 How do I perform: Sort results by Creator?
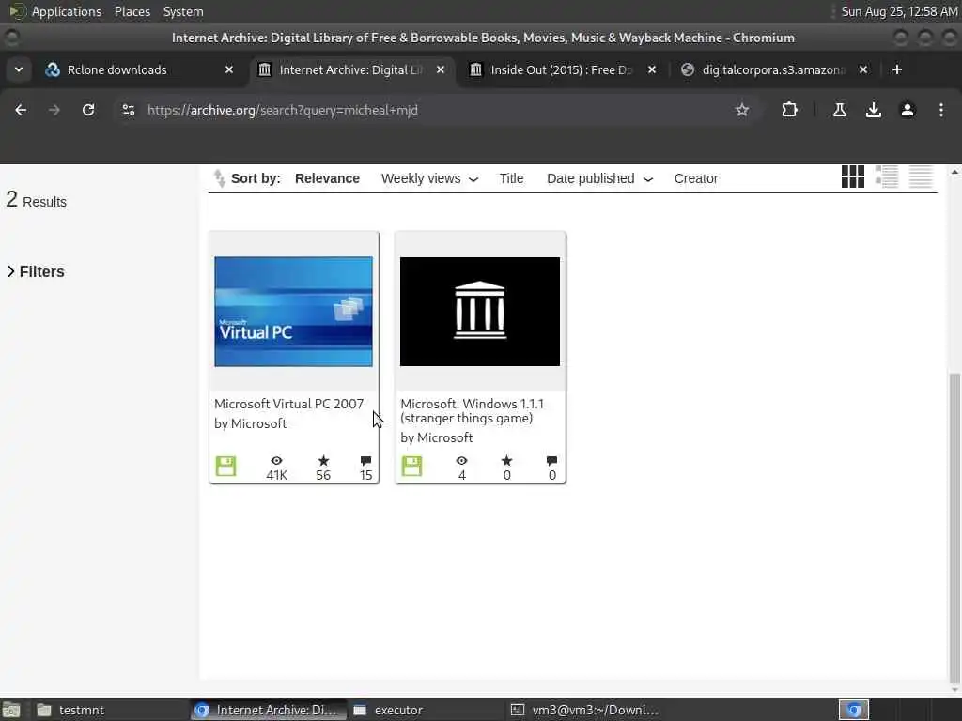(x=696, y=178)
